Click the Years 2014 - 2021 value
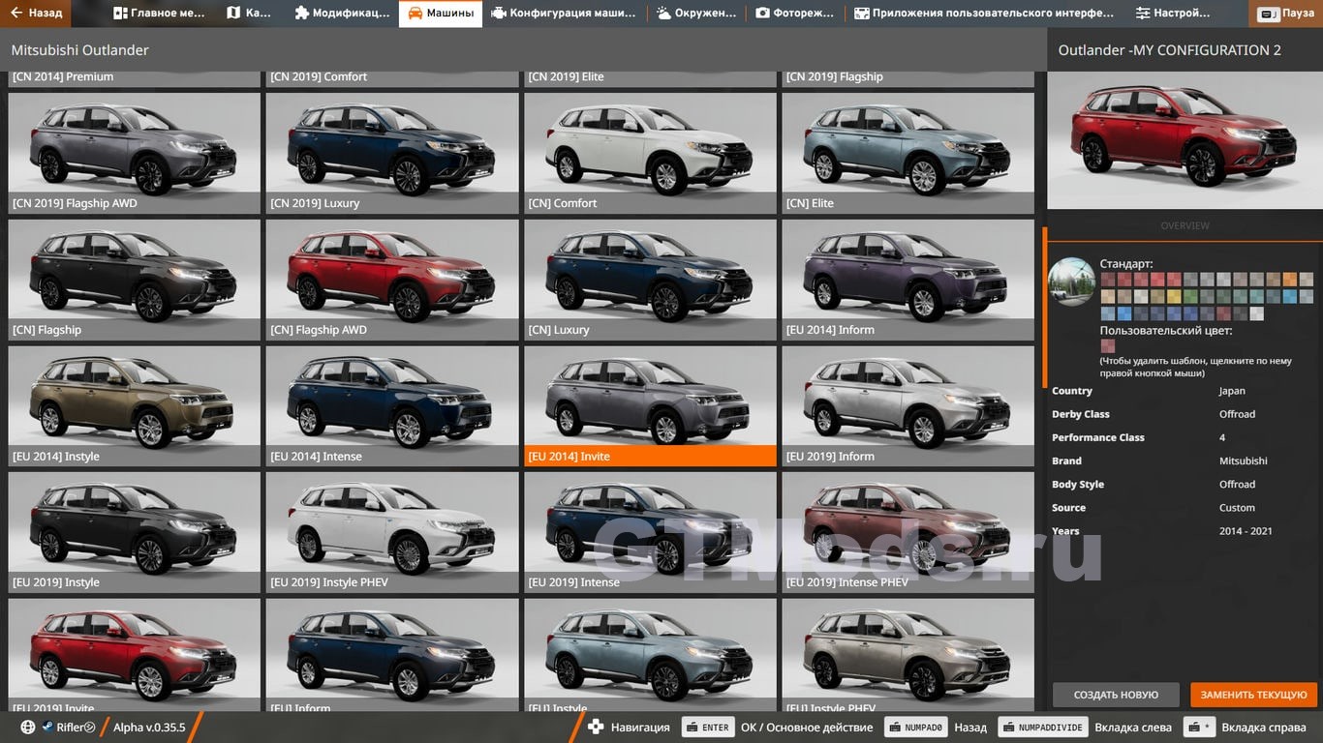1323x743 pixels. (x=1246, y=531)
